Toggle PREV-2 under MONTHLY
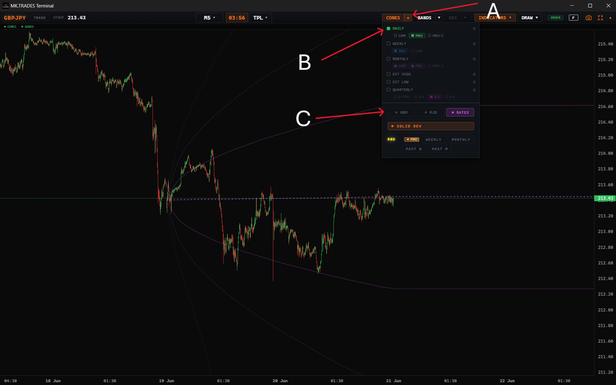 tap(436, 66)
